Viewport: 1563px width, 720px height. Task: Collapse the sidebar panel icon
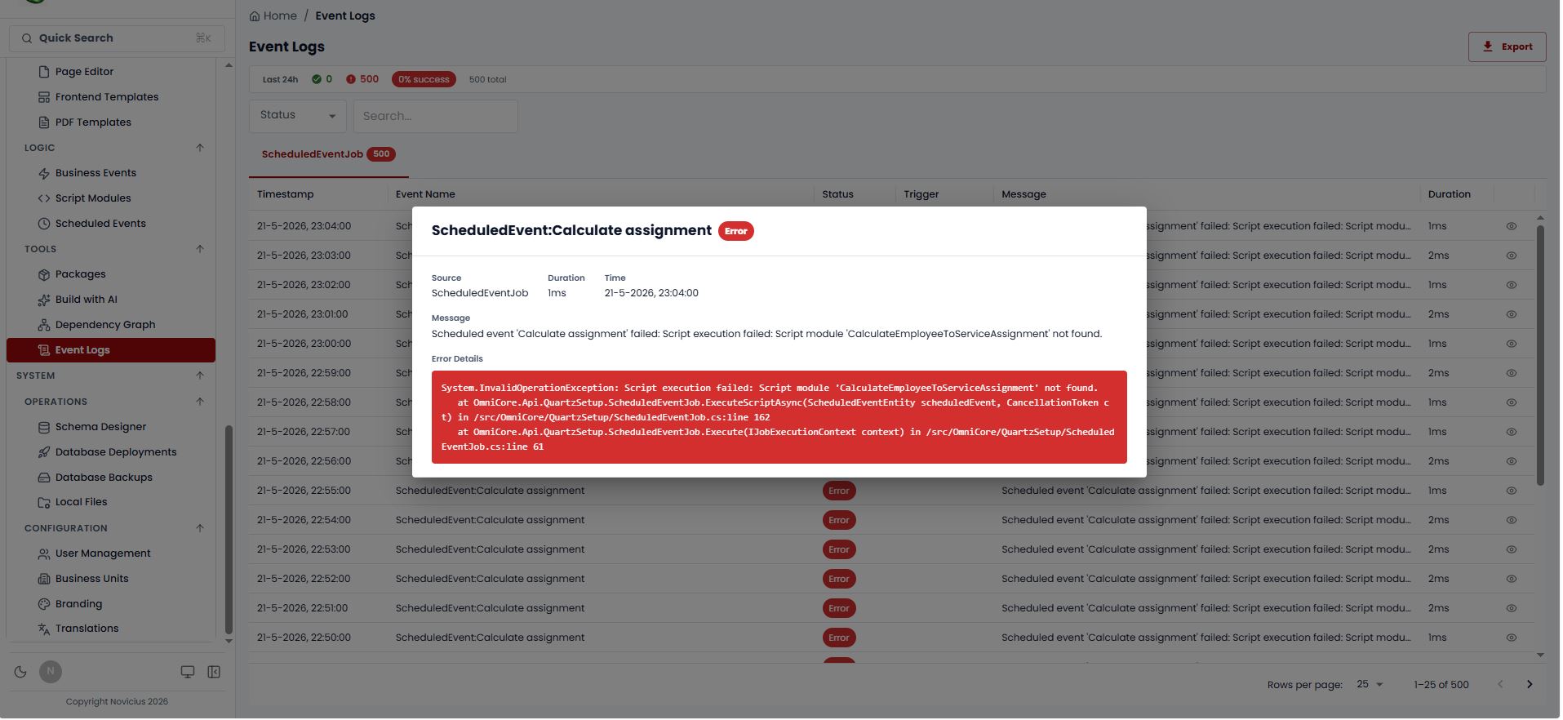point(214,672)
